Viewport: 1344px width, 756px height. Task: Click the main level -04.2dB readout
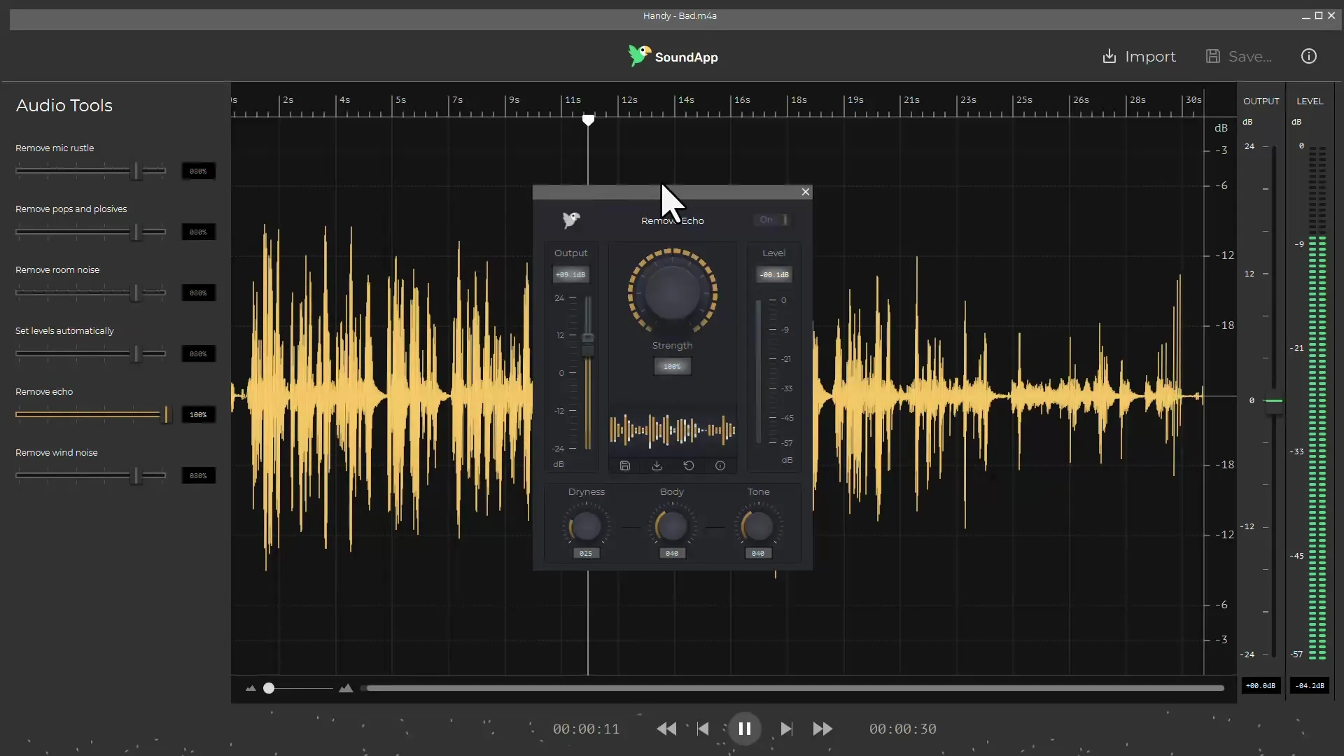pyautogui.click(x=1309, y=685)
